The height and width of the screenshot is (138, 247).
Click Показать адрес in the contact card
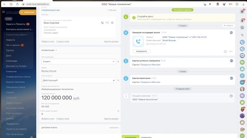[x=51, y=33]
